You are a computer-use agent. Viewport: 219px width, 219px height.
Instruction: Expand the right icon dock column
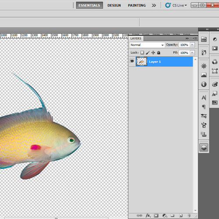click(x=218, y=29)
